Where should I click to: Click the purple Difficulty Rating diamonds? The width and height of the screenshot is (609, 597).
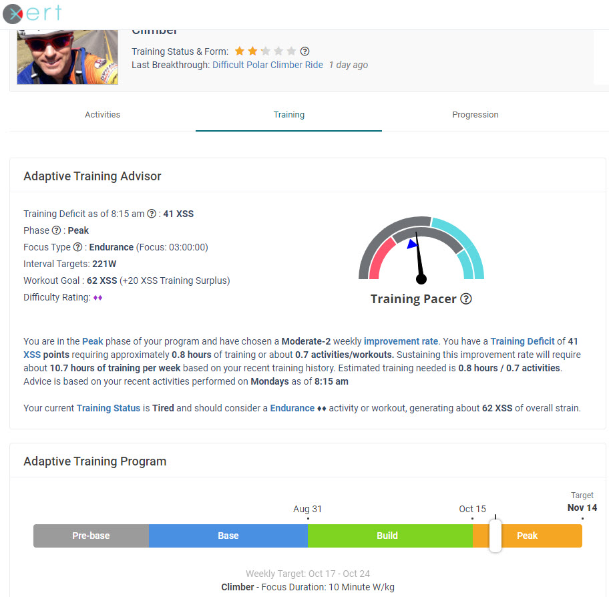tap(97, 298)
